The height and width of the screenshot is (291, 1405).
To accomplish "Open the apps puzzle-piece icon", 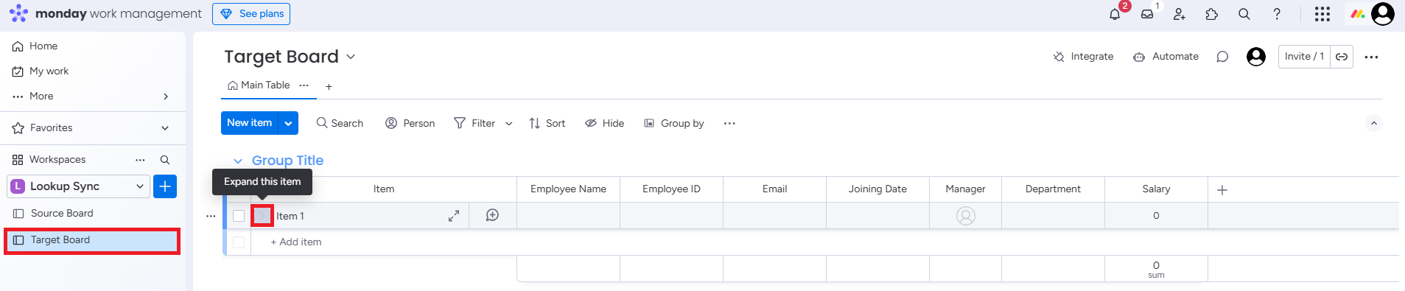I will click(1212, 14).
